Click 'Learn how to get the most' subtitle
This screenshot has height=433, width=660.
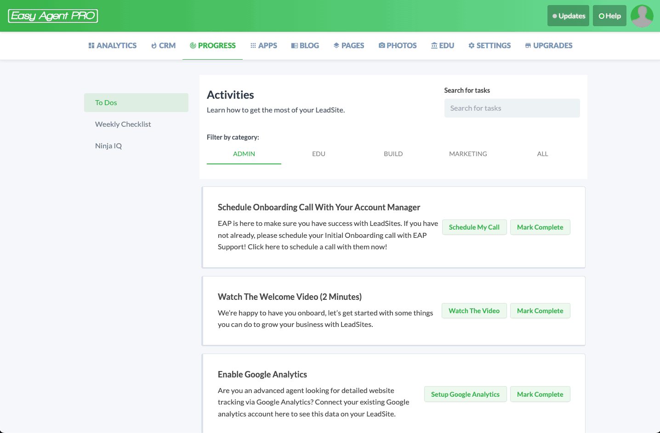coord(276,110)
